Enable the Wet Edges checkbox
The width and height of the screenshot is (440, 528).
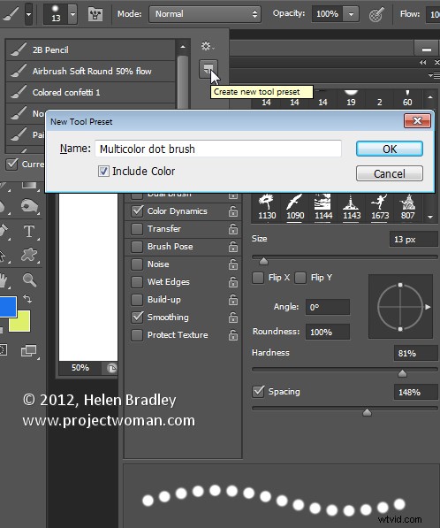point(137,282)
